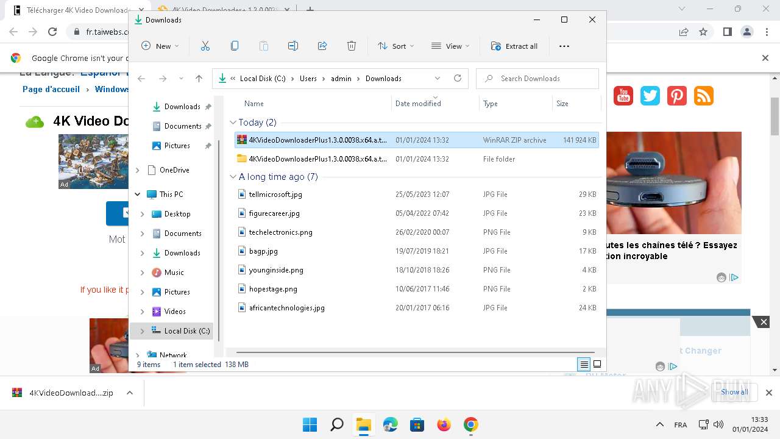Viewport: 780px width, 439px height.
Task: Click Show all downloads button
Action: click(734, 392)
